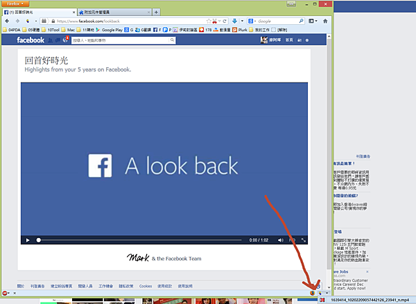The height and width of the screenshot is (304, 416).
Task: Go forward with the forward arrow
Action: pos(17,21)
